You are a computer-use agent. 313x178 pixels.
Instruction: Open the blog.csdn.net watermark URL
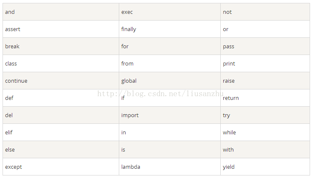coord(161,94)
